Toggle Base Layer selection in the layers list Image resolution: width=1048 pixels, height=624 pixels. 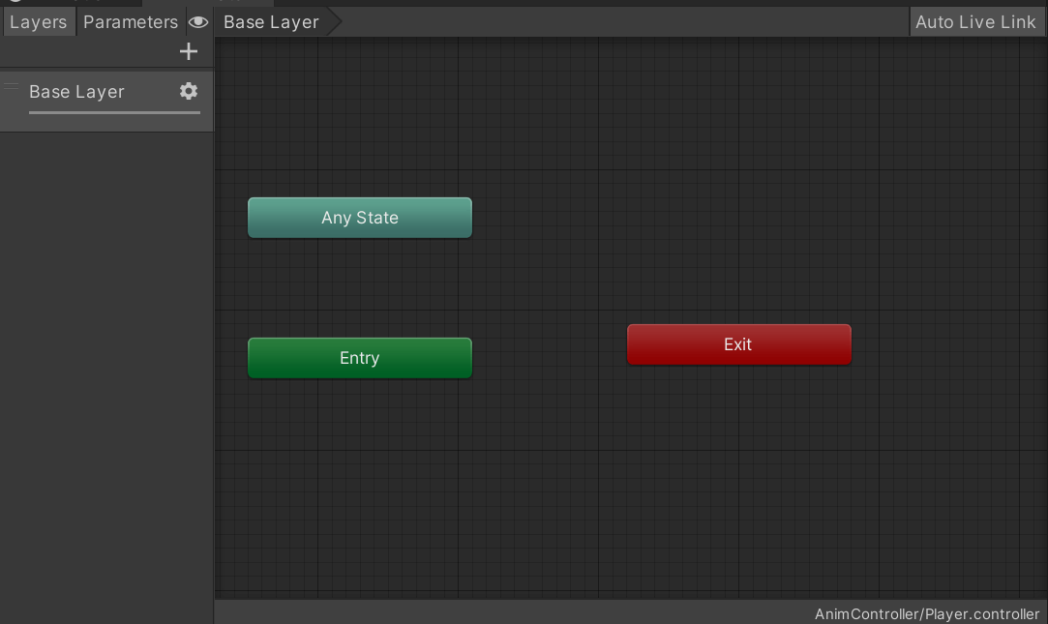[x=76, y=92]
